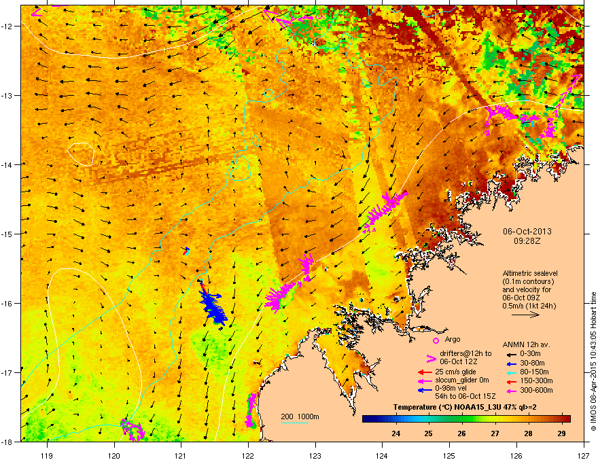The image size is (598, 462).
Task: Click the small closed white contour near 119.5
Action: click(x=81, y=154)
